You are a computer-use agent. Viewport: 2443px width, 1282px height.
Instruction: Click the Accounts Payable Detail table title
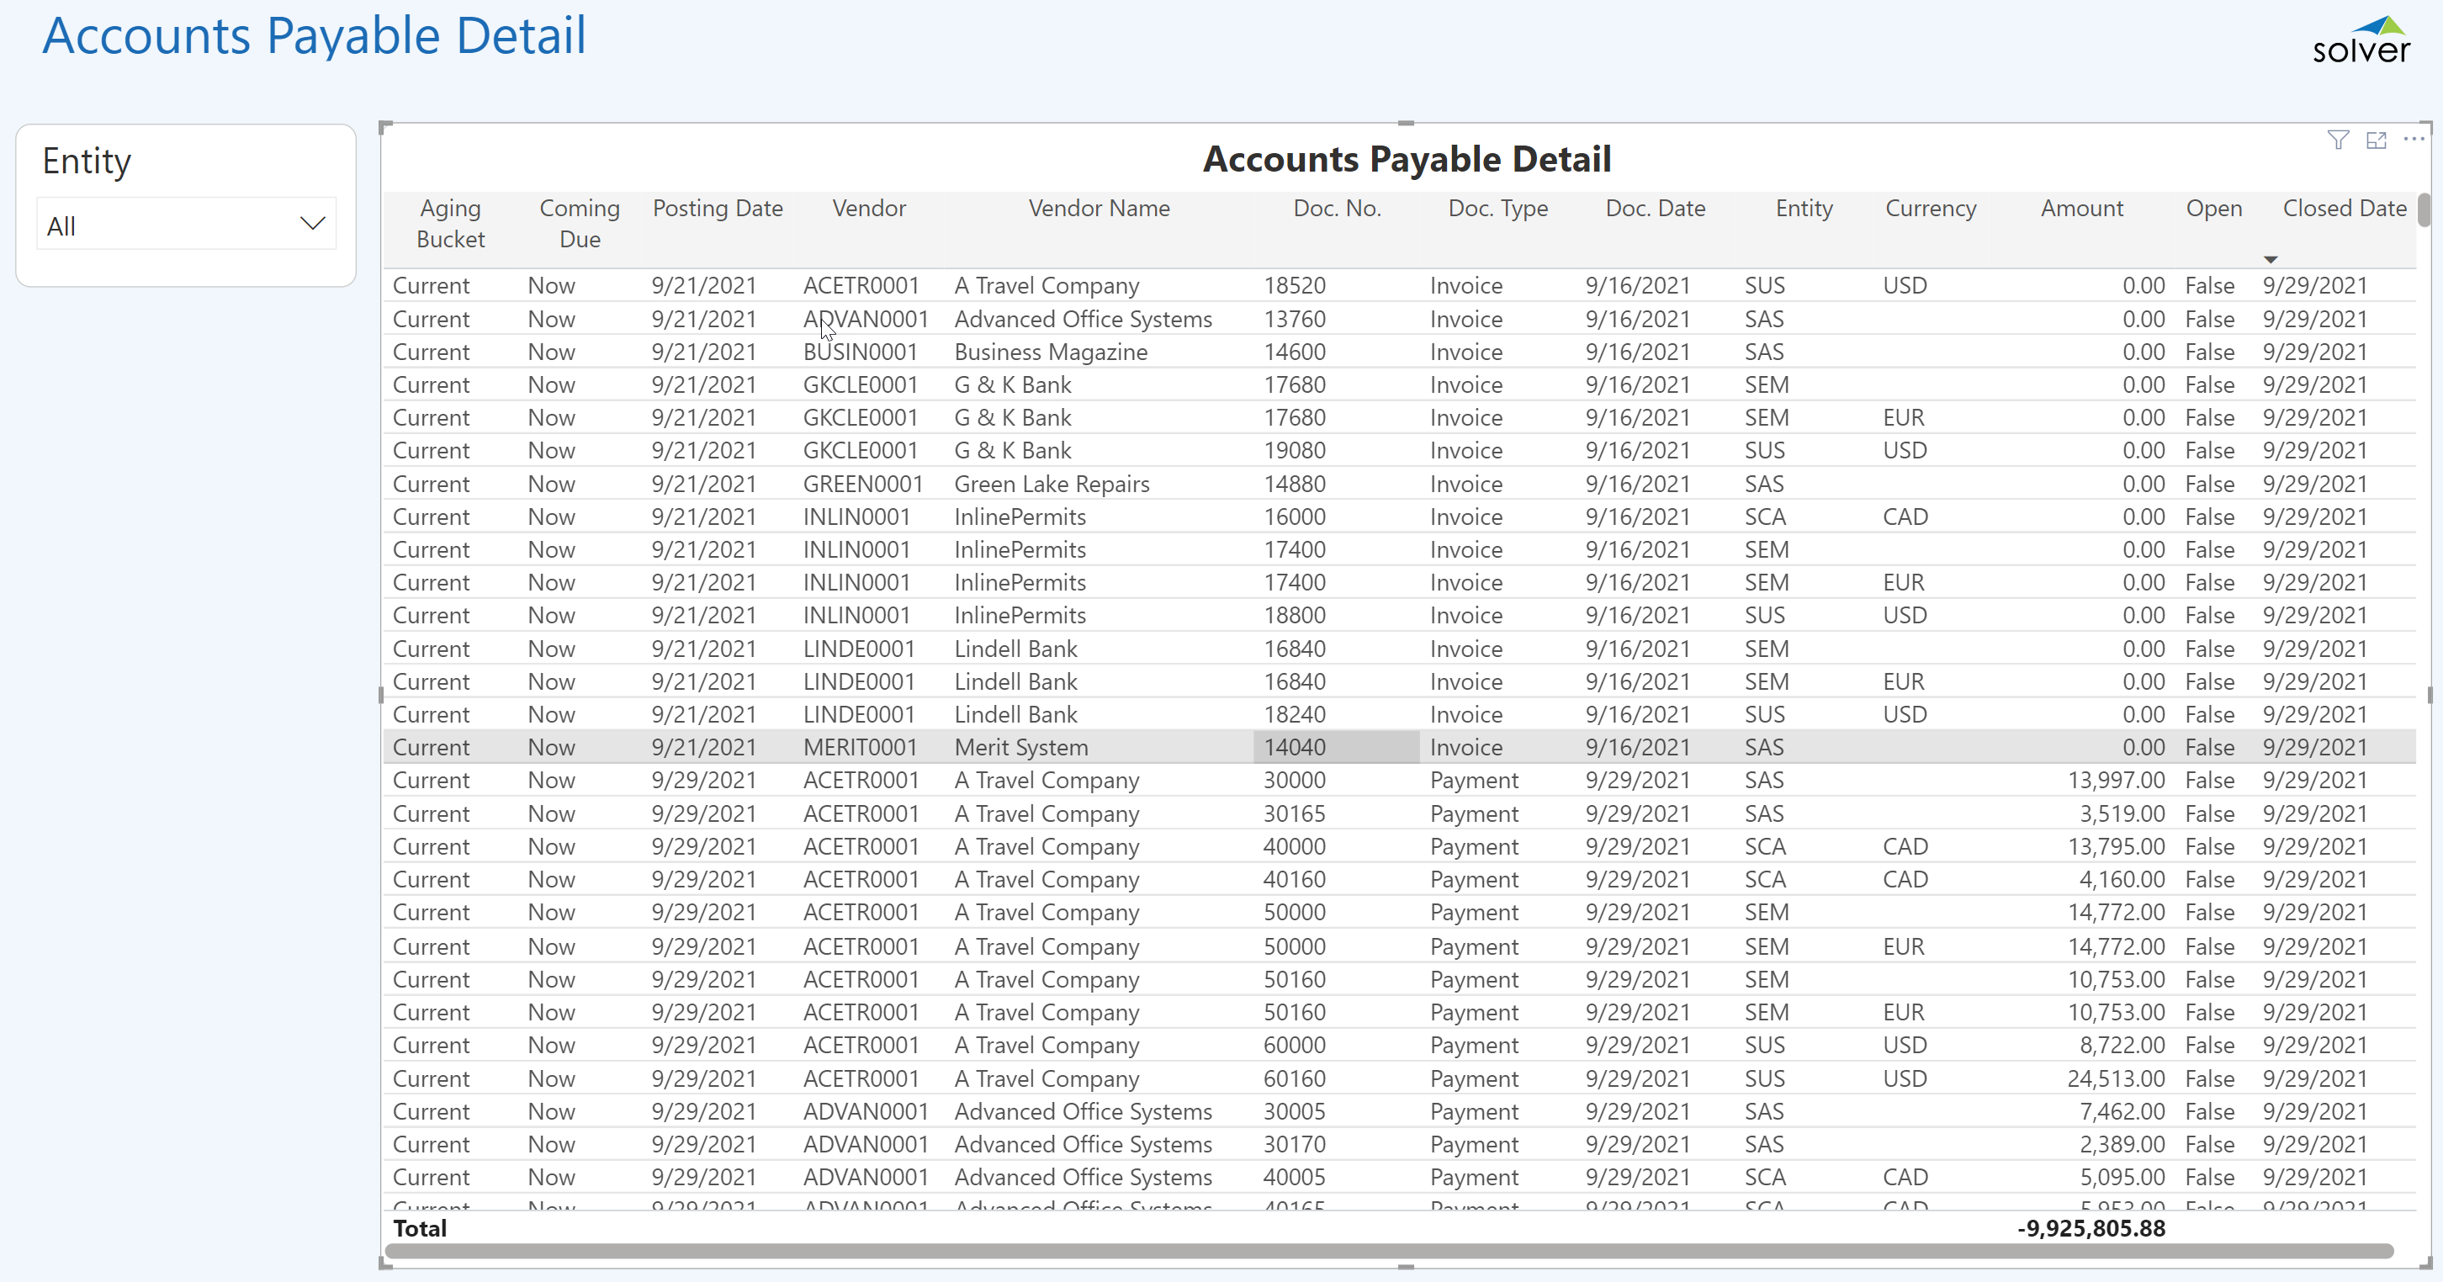pyautogui.click(x=1407, y=158)
